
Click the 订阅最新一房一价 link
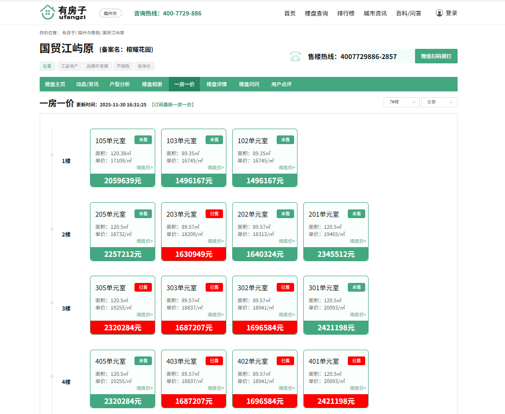coord(173,104)
